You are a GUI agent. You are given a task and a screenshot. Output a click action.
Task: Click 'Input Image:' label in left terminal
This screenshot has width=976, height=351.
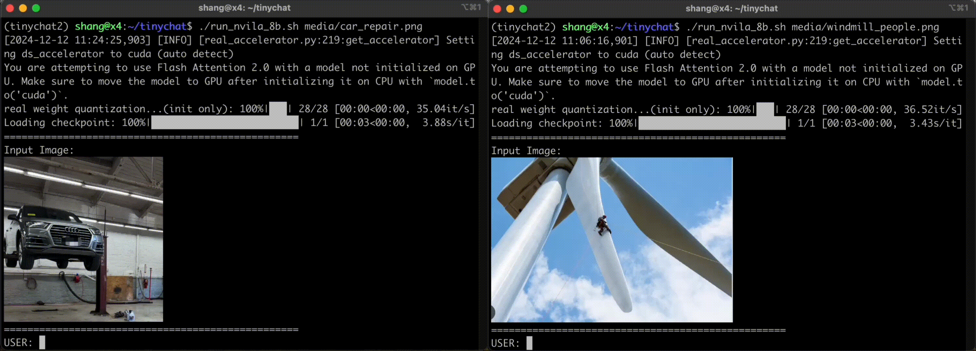39,150
